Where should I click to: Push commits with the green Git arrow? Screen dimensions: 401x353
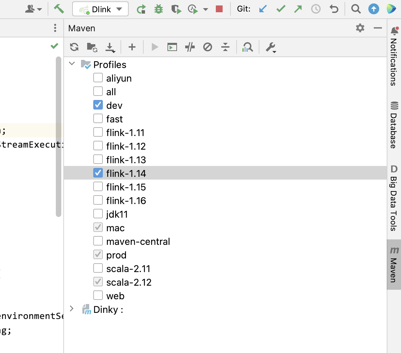[x=297, y=9]
